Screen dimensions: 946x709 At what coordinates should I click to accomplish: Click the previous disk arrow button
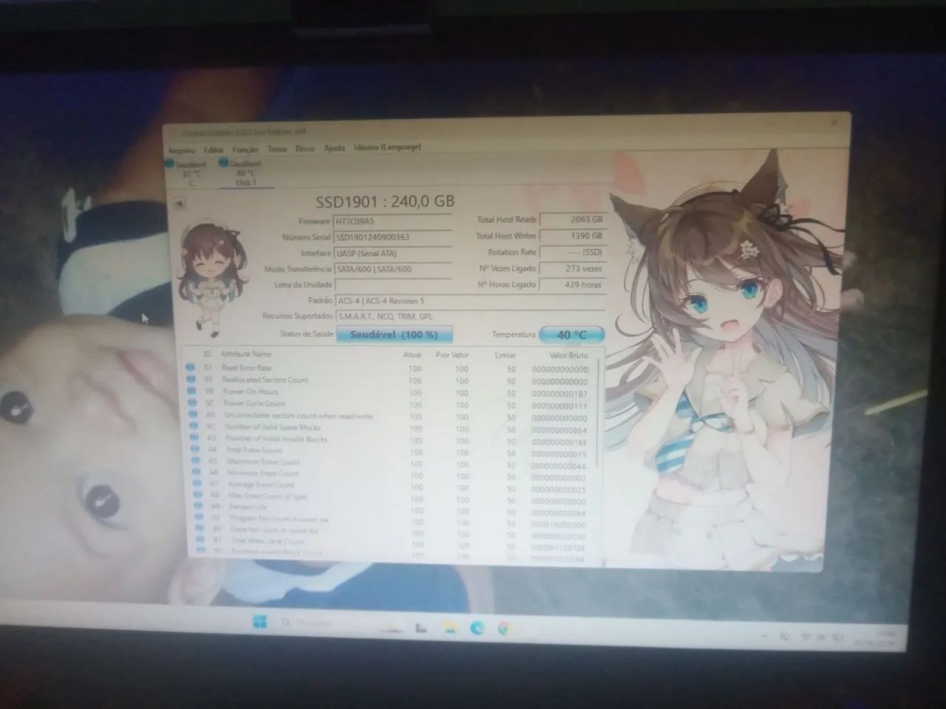pyautogui.click(x=179, y=203)
